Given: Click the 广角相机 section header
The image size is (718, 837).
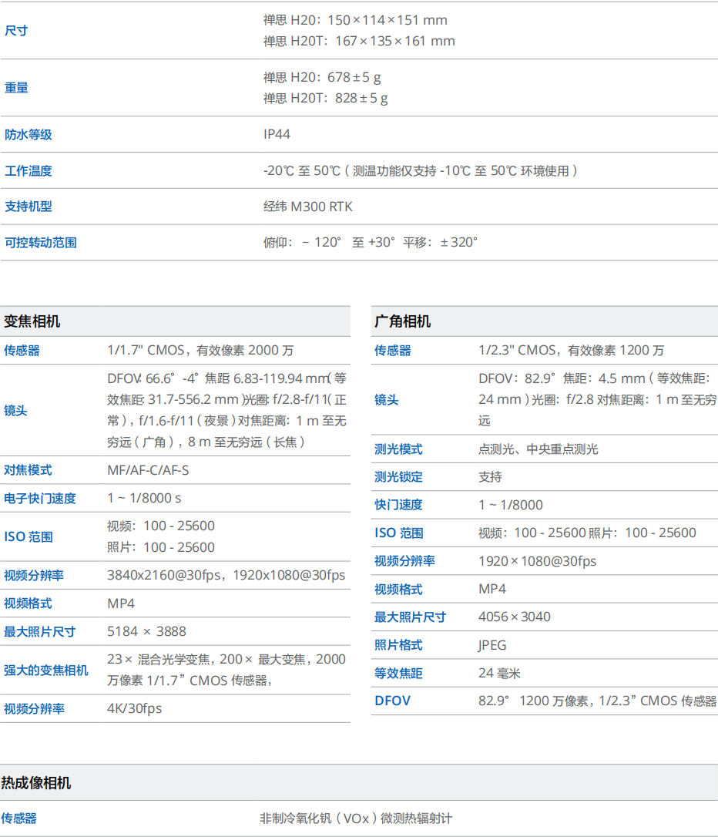Looking at the screenshot, I should click(402, 321).
